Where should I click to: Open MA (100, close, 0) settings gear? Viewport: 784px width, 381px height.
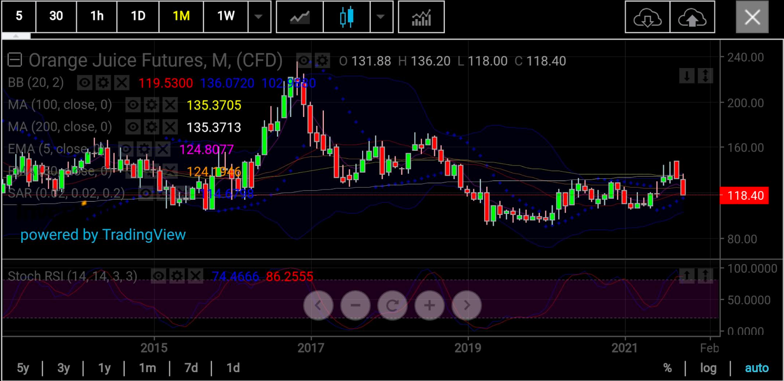(x=151, y=105)
